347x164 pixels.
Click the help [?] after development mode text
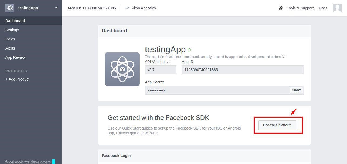[x=284, y=57]
